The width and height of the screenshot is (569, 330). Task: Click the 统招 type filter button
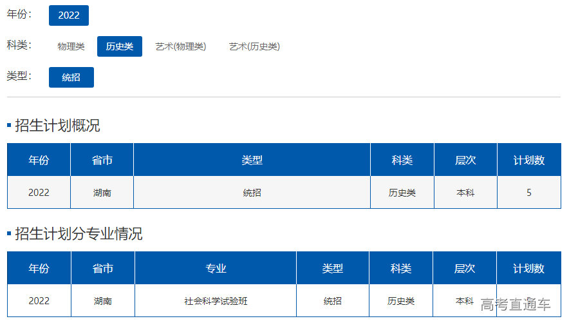click(71, 77)
